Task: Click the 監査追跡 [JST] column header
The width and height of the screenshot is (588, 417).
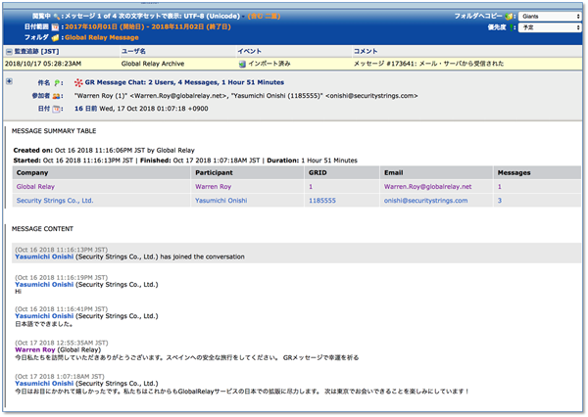Action: click(x=37, y=51)
